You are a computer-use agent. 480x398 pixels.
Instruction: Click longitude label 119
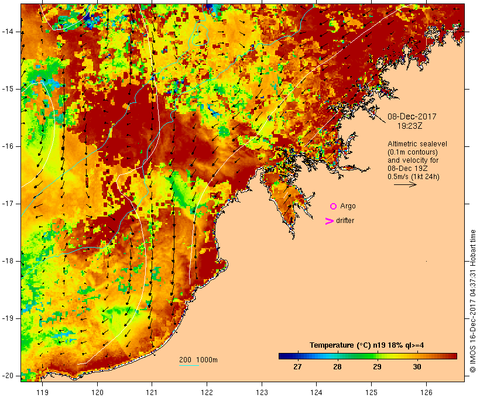pos(42,392)
